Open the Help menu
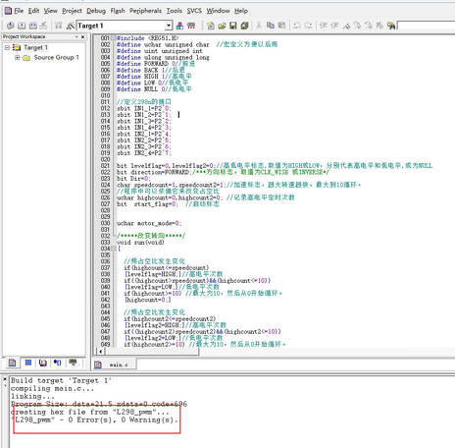The height and width of the screenshot is (448, 455). coord(241,11)
